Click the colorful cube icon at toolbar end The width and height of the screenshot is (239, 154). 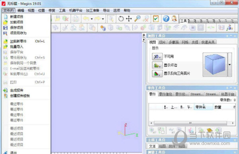tap(229, 28)
